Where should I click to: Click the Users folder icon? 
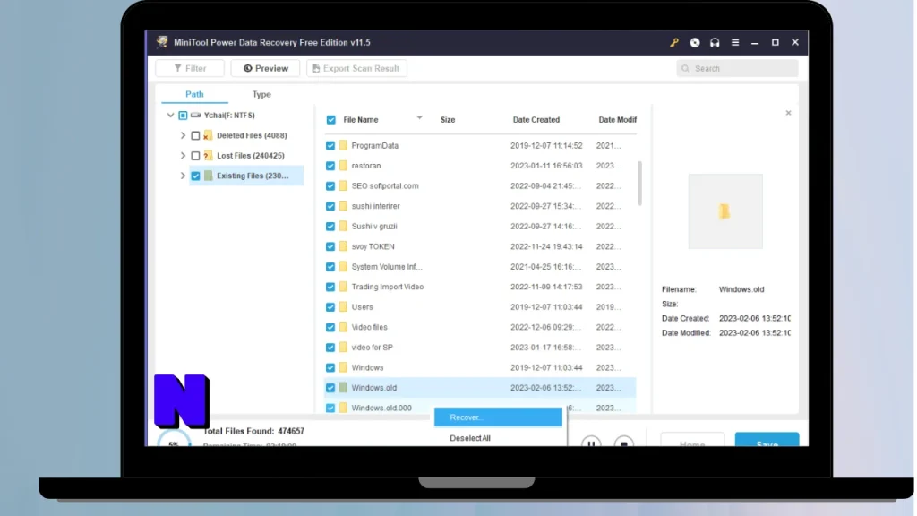click(343, 306)
